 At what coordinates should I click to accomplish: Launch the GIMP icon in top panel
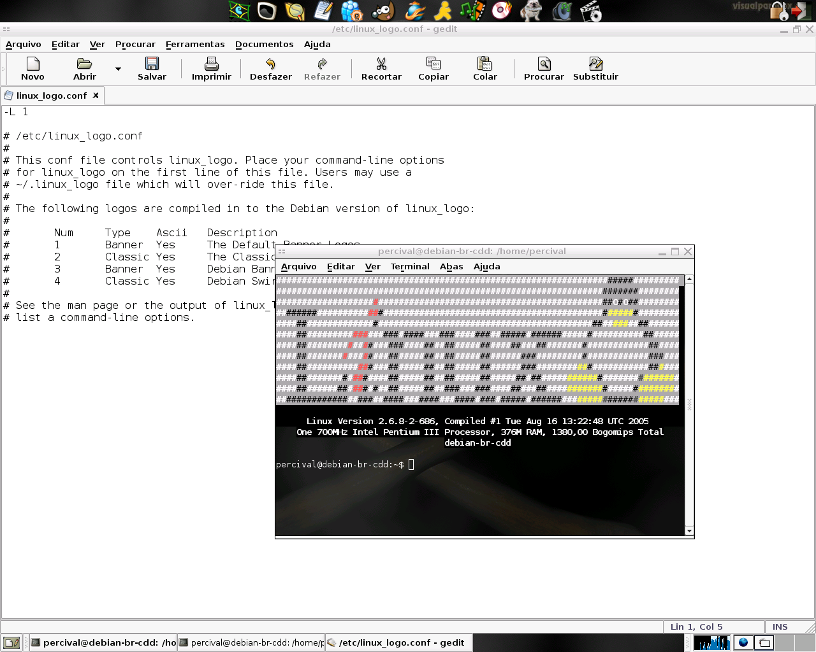[383, 11]
